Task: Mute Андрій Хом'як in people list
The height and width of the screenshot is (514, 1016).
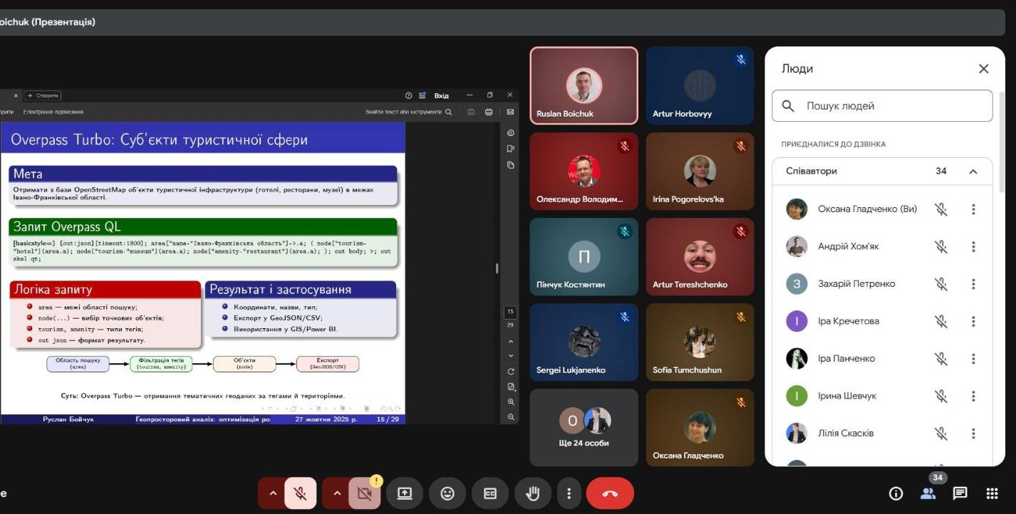Action: click(x=940, y=246)
